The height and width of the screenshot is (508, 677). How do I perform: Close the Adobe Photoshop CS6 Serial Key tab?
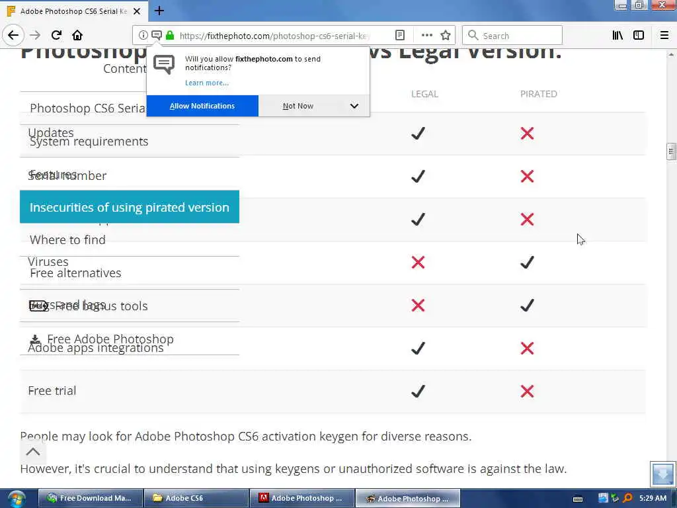(x=136, y=11)
